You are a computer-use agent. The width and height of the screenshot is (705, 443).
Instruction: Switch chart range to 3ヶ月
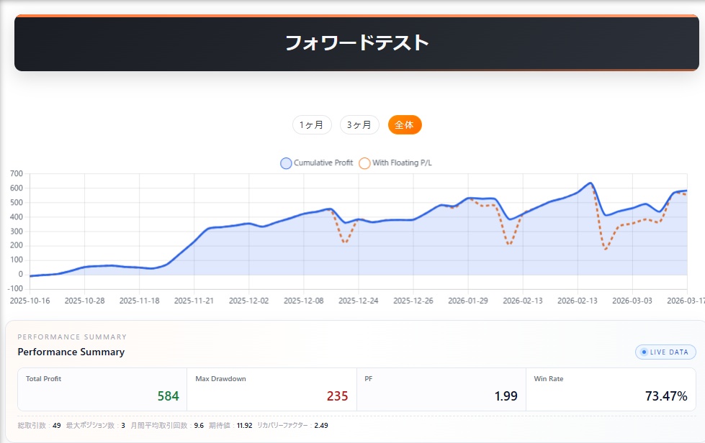359,125
